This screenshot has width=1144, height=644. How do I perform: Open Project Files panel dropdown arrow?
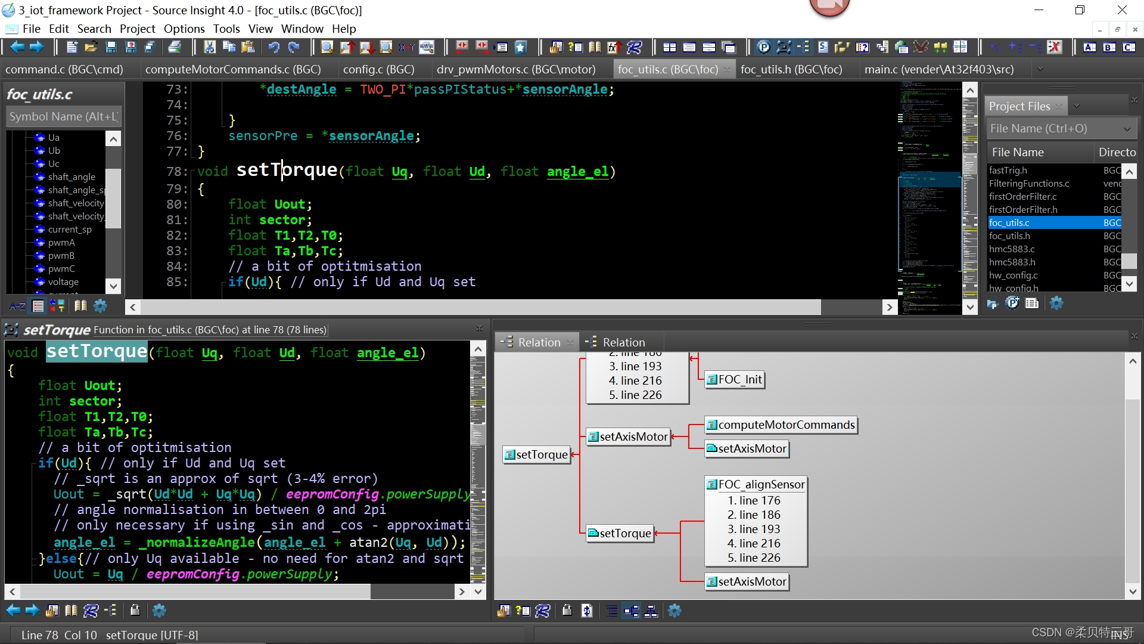1076,106
